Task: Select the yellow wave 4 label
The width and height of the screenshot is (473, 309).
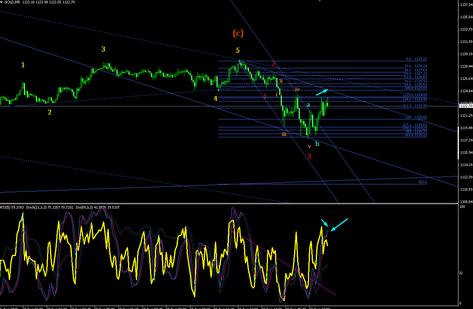Action: point(215,99)
